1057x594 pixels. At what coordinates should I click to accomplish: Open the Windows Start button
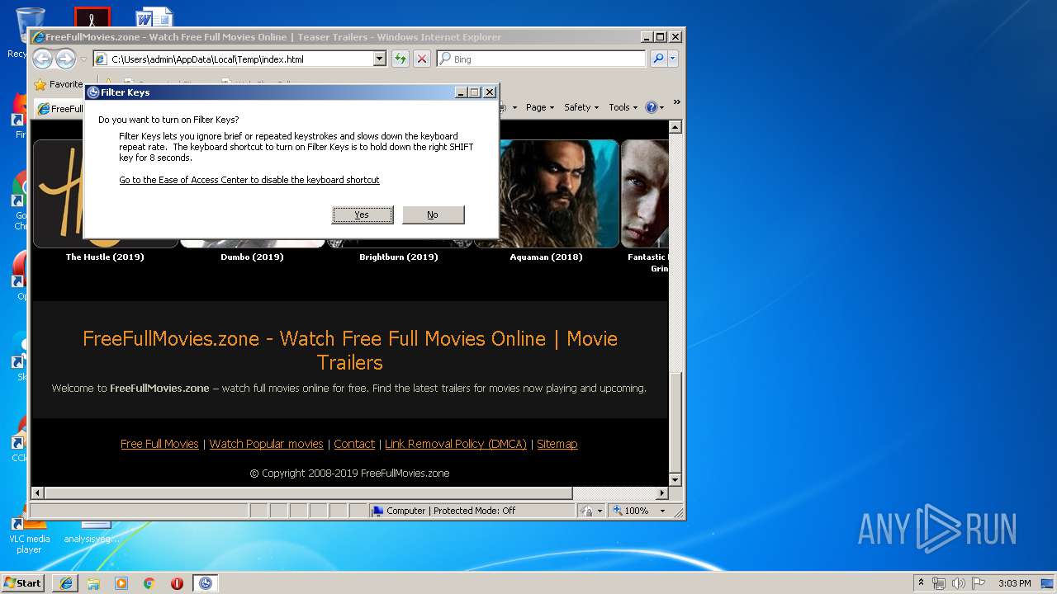[x=22, y=582]
